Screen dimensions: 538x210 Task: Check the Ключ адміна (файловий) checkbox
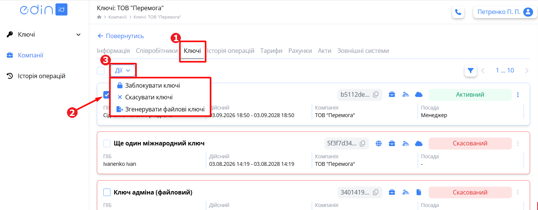click(107, 192)
